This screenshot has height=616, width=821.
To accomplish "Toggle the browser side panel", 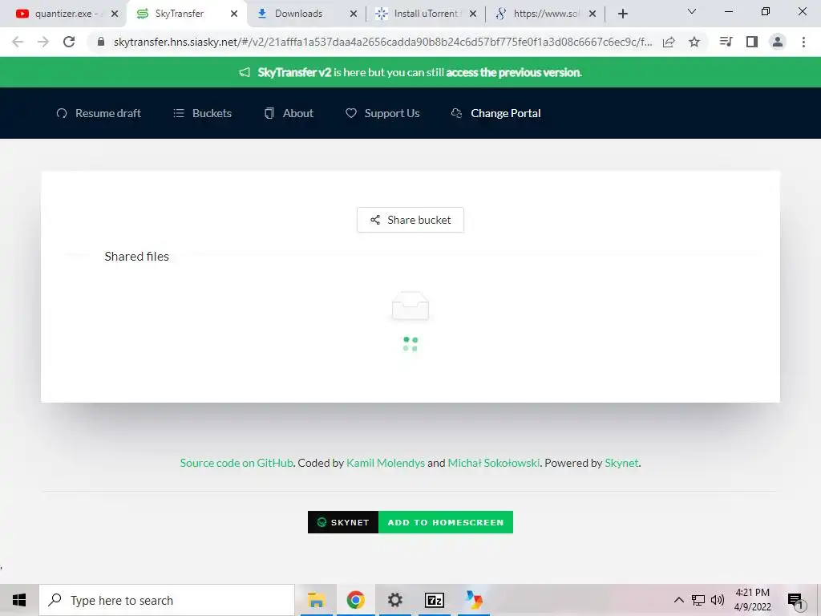I will pyautogui.click(x=752, y=42).
